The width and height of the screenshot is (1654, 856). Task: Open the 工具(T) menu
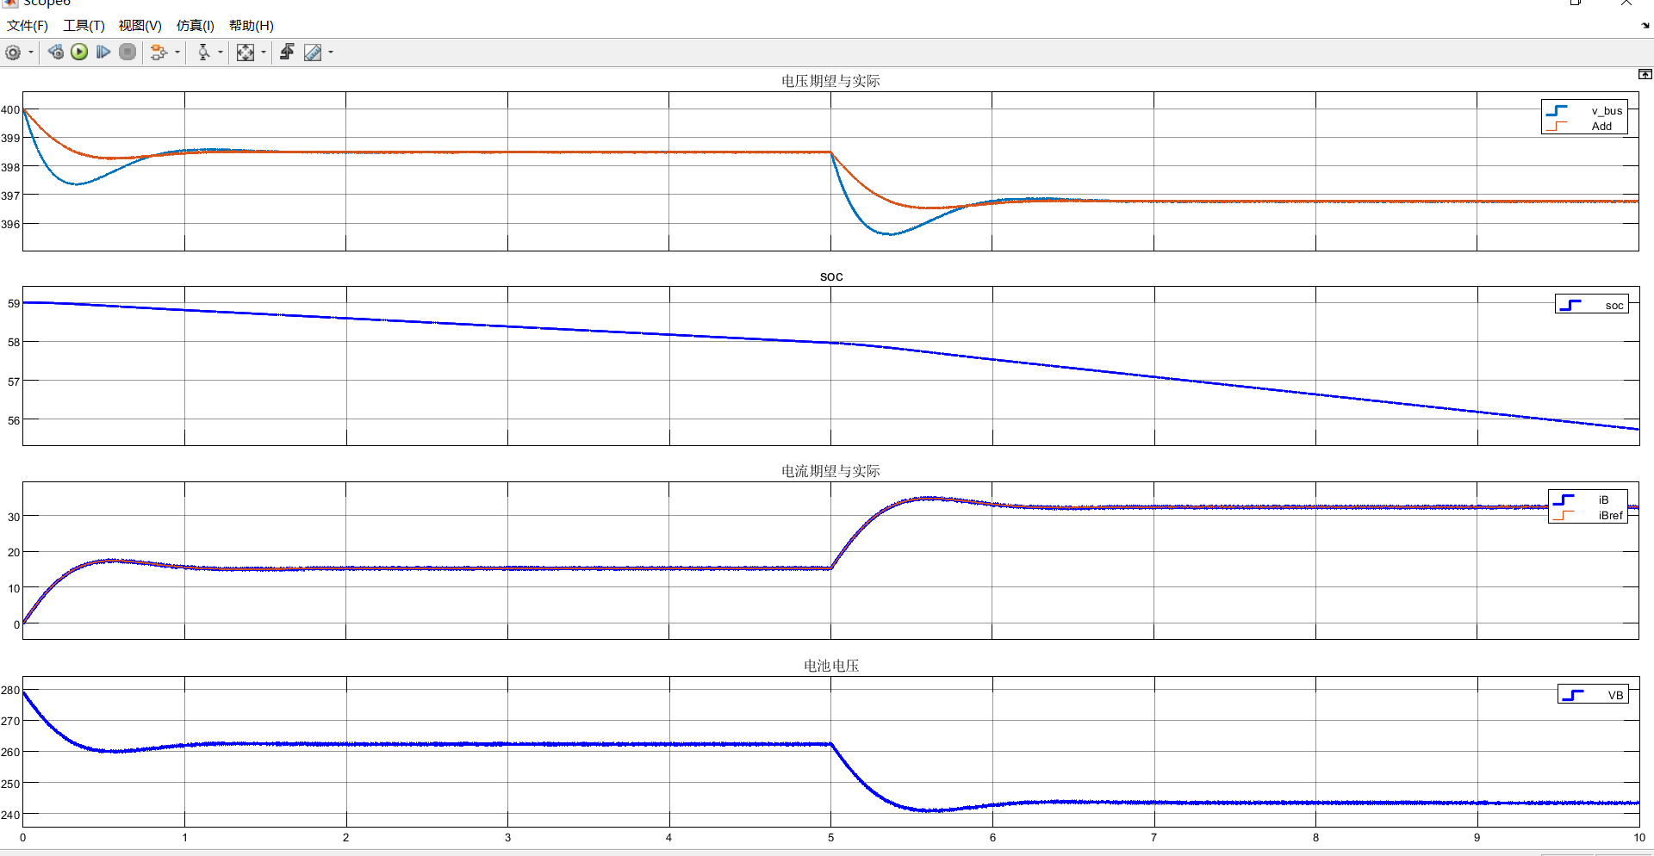pos(84,26)
